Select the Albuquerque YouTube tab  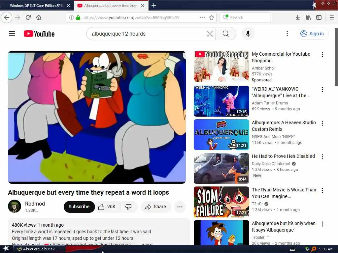pos(111,6)
